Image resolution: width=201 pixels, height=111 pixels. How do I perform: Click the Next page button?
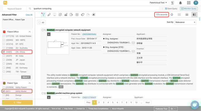coord(148,103)
